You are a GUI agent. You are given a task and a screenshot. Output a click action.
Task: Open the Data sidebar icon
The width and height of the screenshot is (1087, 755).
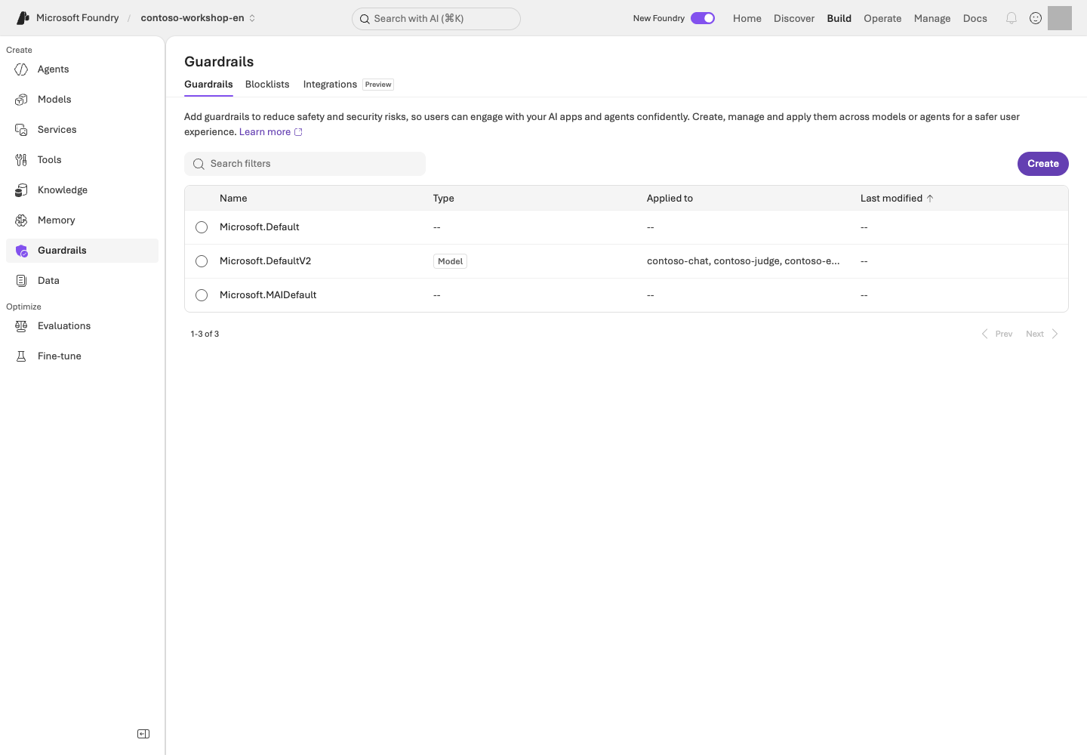pos(21,281)
